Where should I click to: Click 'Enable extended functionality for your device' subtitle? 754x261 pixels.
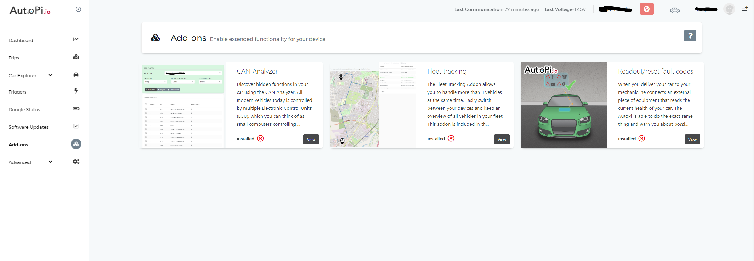pos(267,39)
